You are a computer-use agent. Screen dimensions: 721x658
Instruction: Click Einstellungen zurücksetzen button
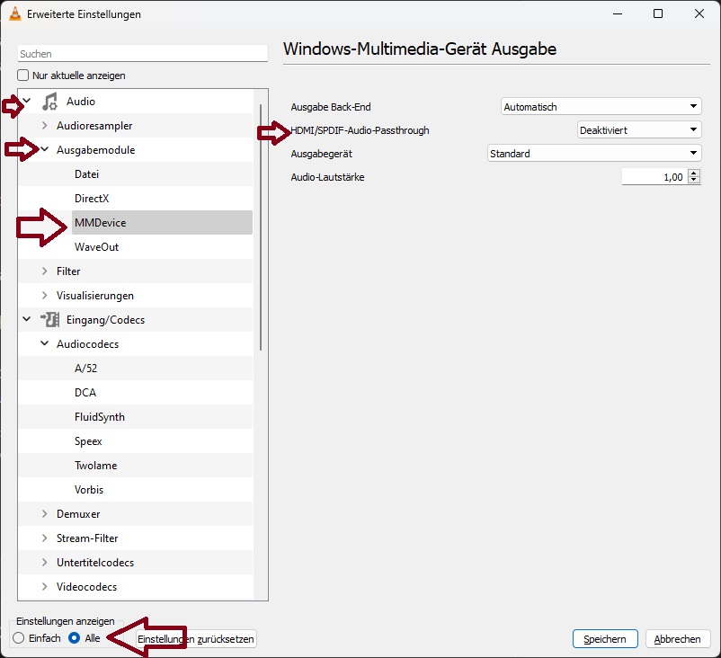coord(196,639)
